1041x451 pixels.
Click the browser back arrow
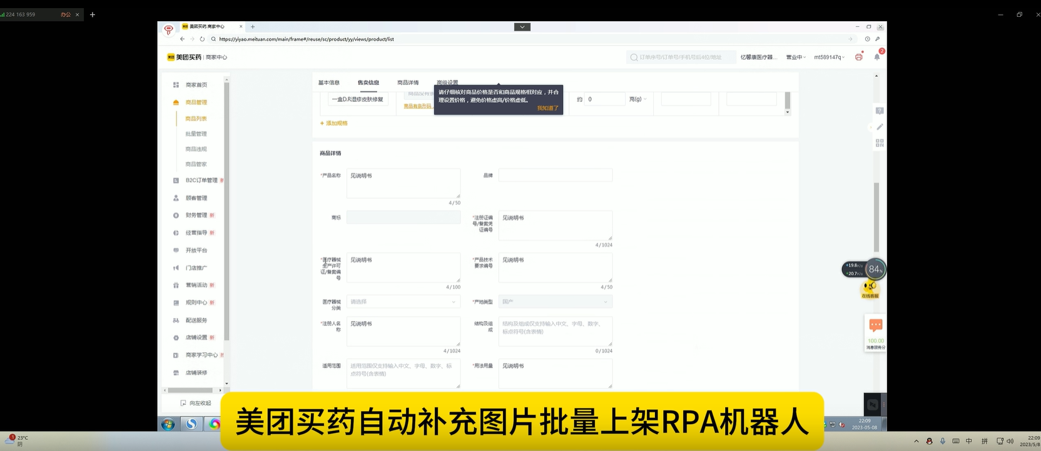click(182, 39)
